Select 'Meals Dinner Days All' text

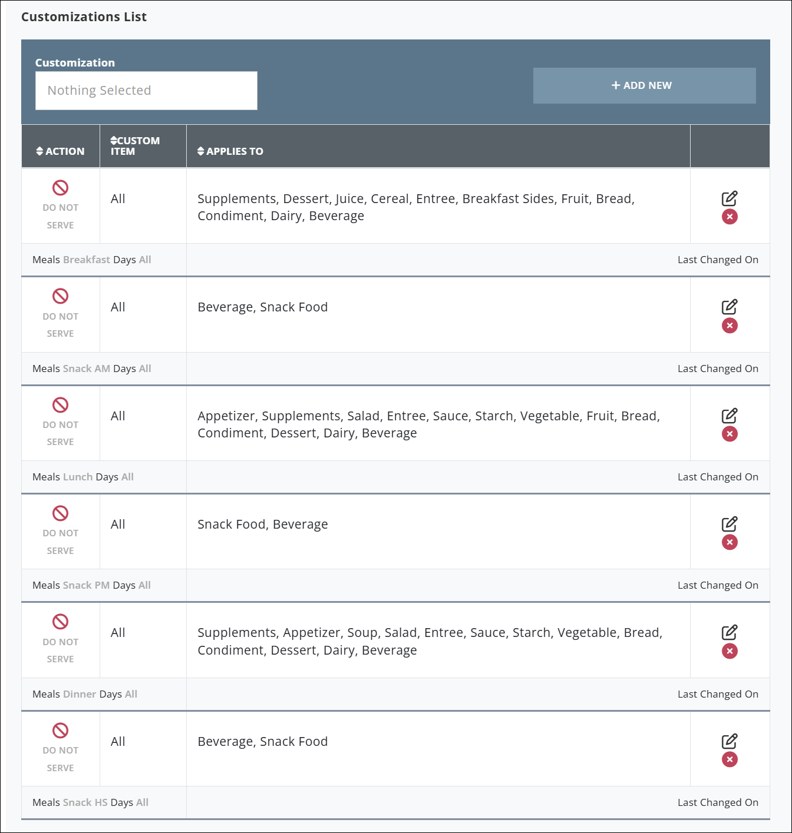click(x=85, y=694)
